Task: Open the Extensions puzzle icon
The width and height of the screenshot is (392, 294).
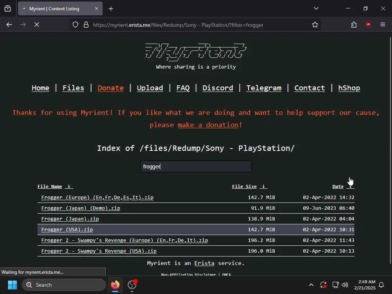Action: pos(354,24)
